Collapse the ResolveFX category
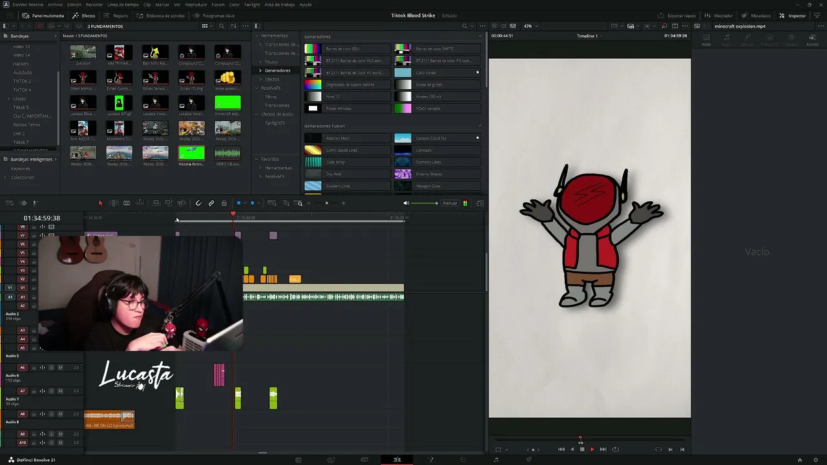 pyautogui.click(x=256, y=88)
